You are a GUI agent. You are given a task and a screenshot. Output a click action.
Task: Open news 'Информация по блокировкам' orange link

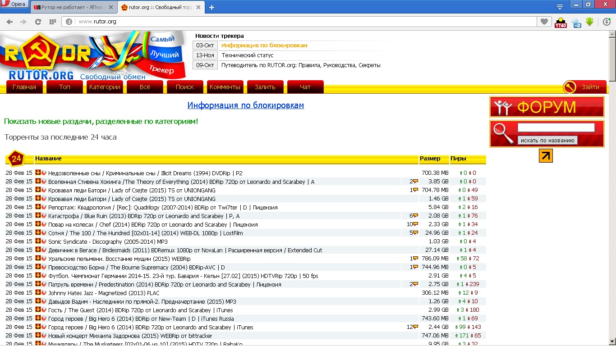tap(264, 46)
